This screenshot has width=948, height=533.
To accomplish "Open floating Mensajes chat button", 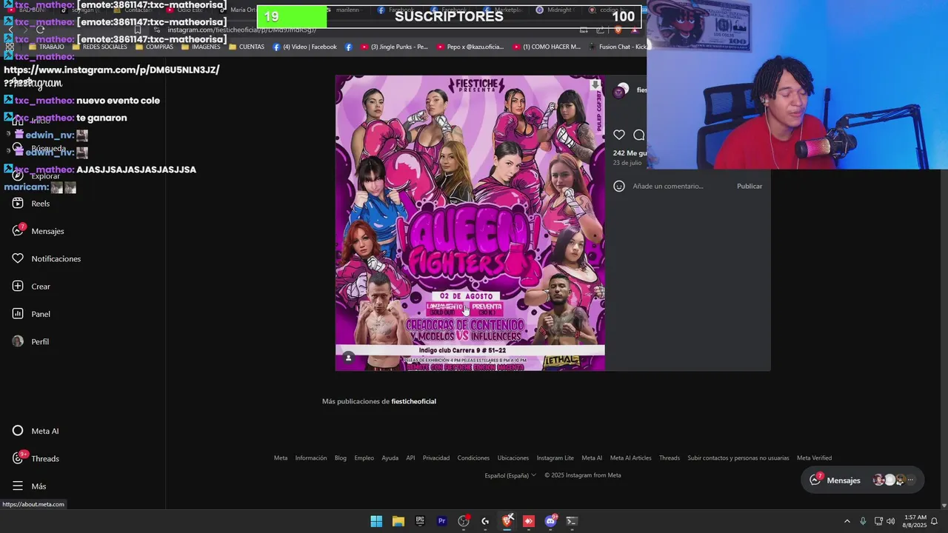I will pyautogui.click(x=863, y=480).
